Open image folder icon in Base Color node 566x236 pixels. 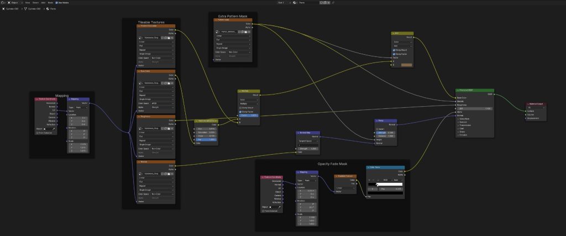(x=169, y=83)
